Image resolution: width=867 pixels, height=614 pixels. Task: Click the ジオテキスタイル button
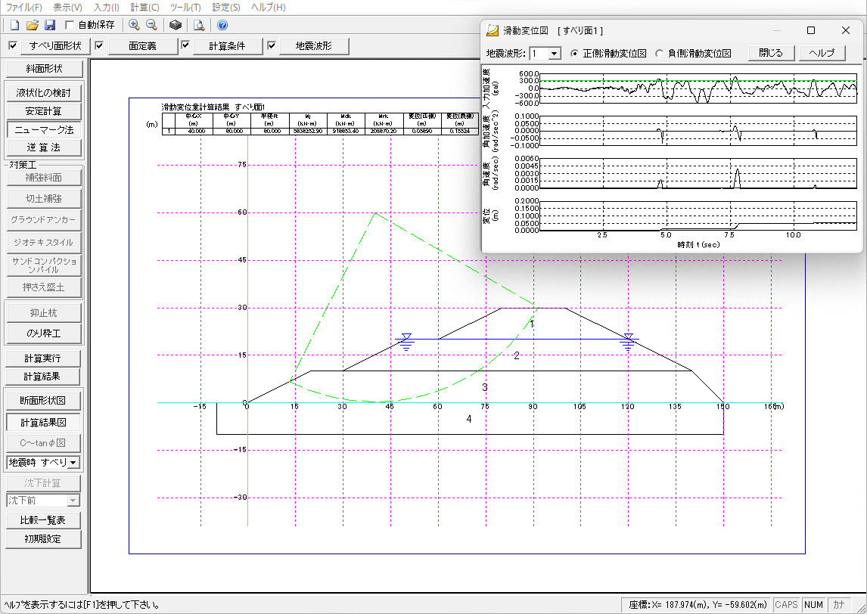[x=44, y=242]
